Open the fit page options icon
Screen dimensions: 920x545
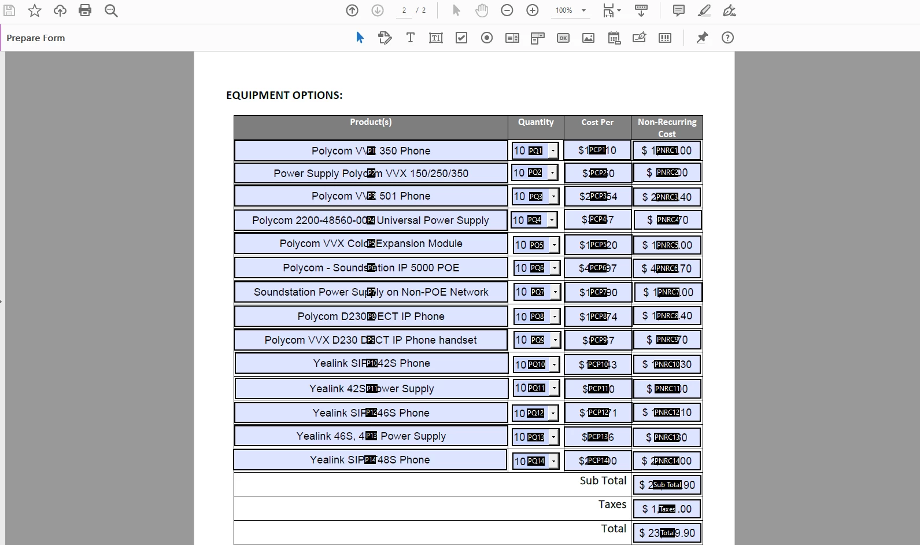click(x=612, y=10)
